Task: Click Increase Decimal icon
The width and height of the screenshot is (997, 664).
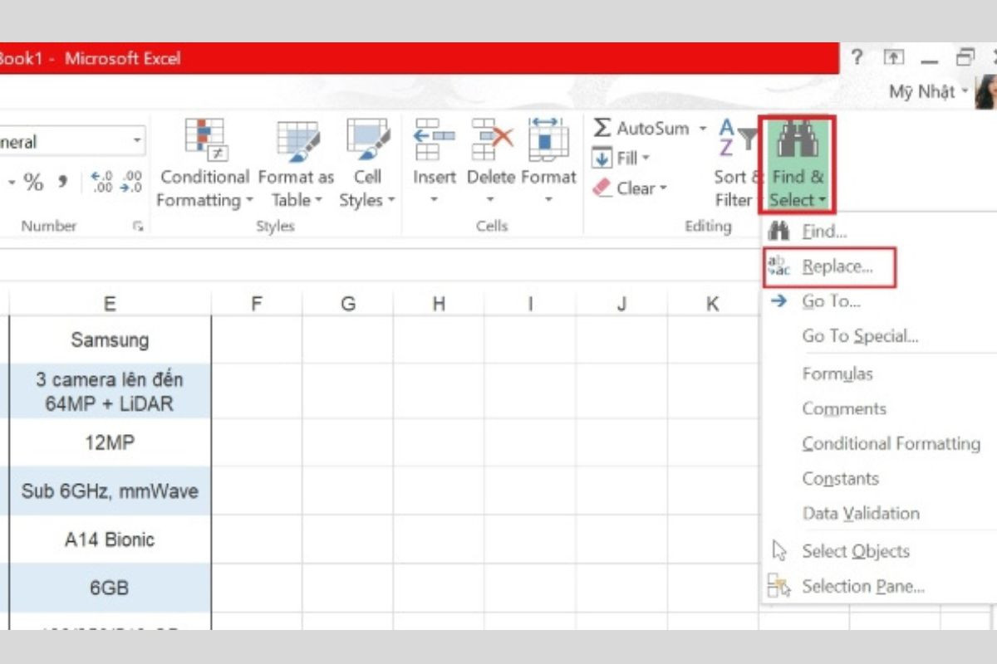Action: (x=101, y=182)
